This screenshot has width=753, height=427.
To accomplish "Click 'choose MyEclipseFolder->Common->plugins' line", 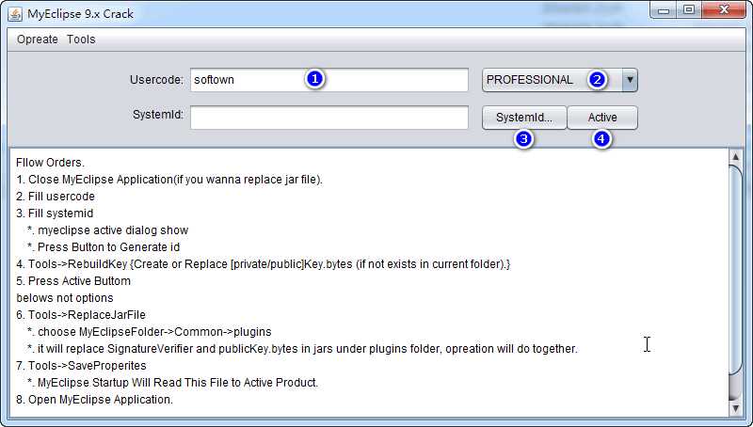I will (150, 332).
